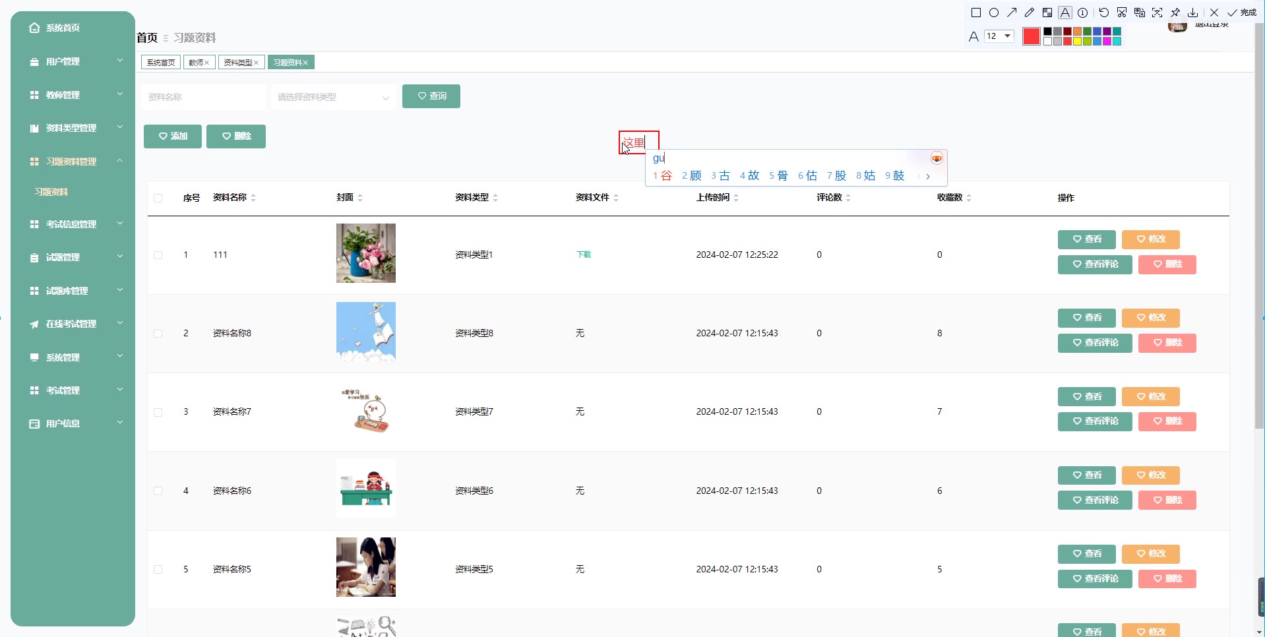Screen dimensions: 1265x637
Task: Click the translate screenshot icon
Action: point(1140,13)
